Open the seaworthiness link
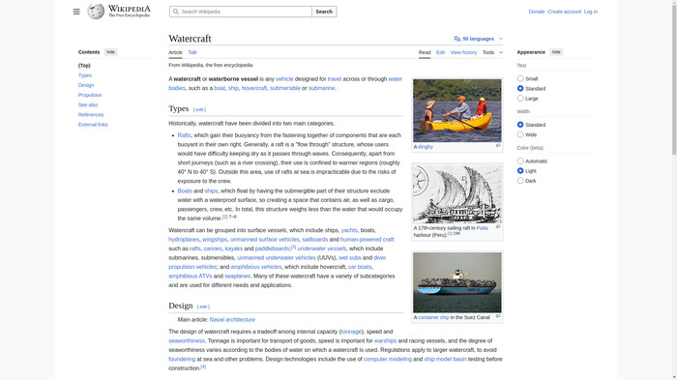This screenshot has width=677, height=380. [x=187, y=340]
